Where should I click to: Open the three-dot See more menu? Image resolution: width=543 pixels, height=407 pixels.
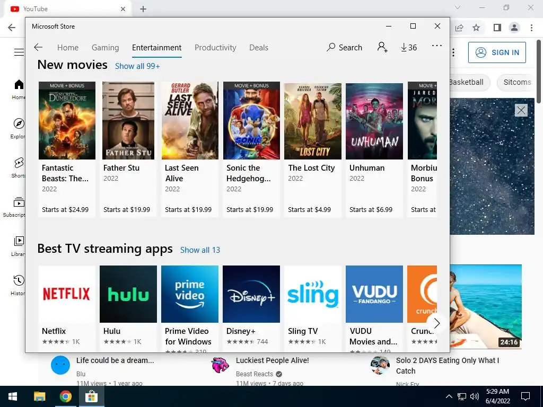[x=437, y=46]
